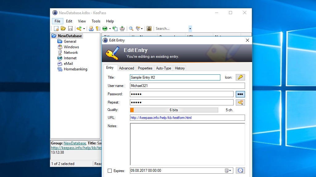Toggle show password dots button
This screenshot has height=177, width=316.
(240, 94)
